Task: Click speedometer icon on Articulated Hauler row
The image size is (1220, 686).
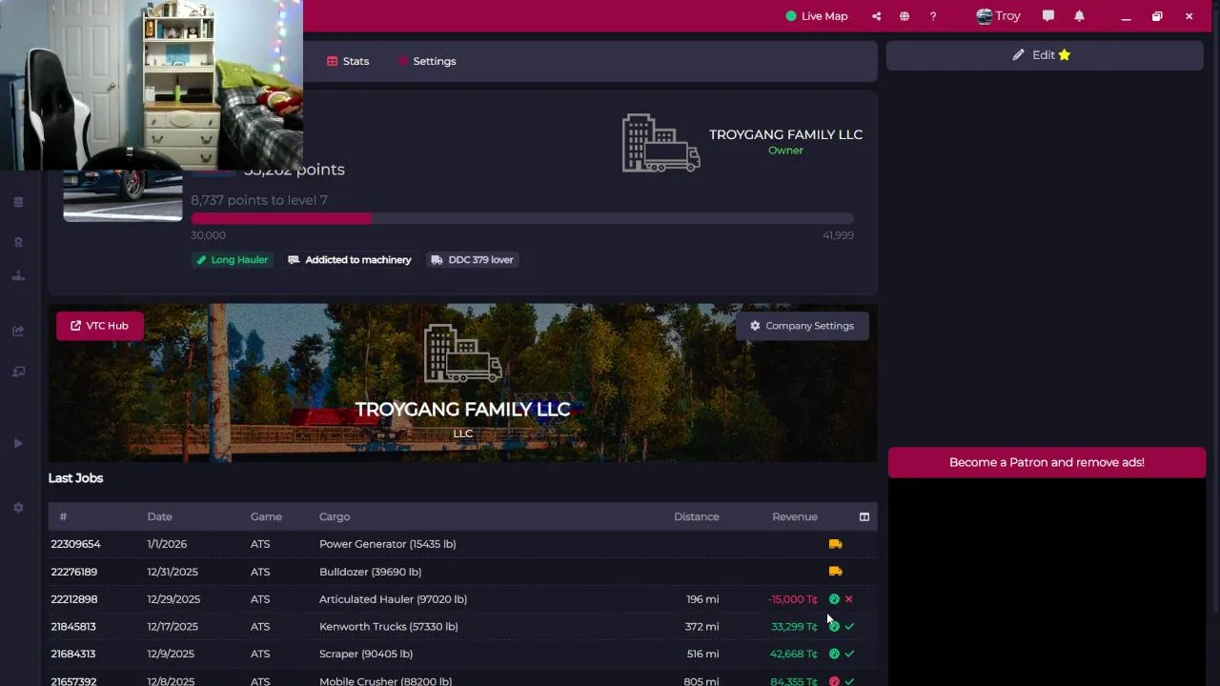Action: 834,599
